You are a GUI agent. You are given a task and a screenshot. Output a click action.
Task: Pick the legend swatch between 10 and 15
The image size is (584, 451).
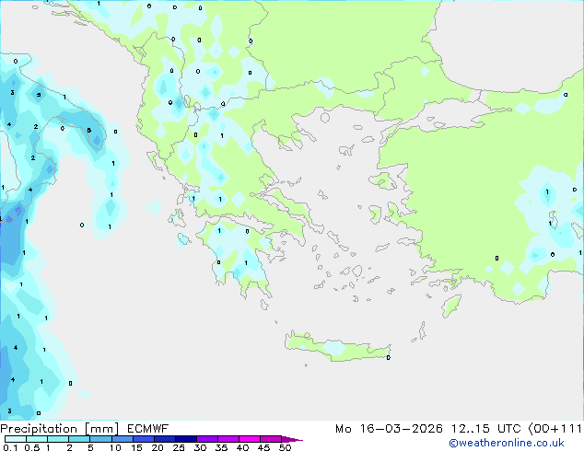pyautogui.click(x=122, y=439)
